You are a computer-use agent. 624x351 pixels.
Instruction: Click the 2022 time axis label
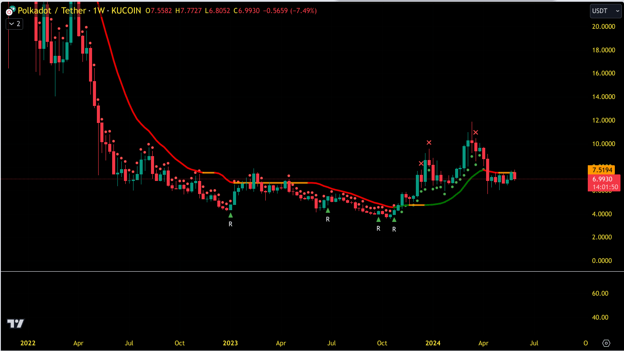[28, 343]
